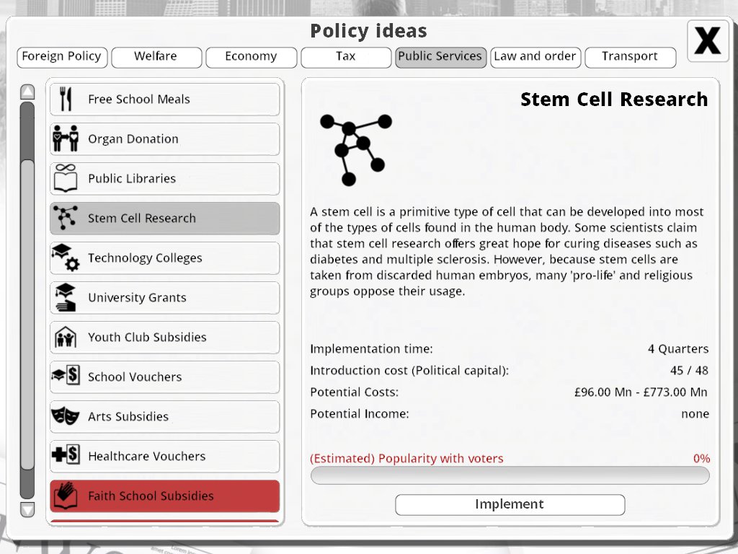Open the Law and order tab
The width and height of the screenshot is (738, 554).
[x=535, y=56]
